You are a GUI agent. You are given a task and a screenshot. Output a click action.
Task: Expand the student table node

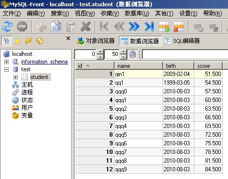pos(15,77)
